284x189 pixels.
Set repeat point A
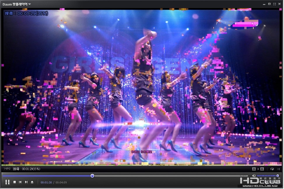(254, 169)
